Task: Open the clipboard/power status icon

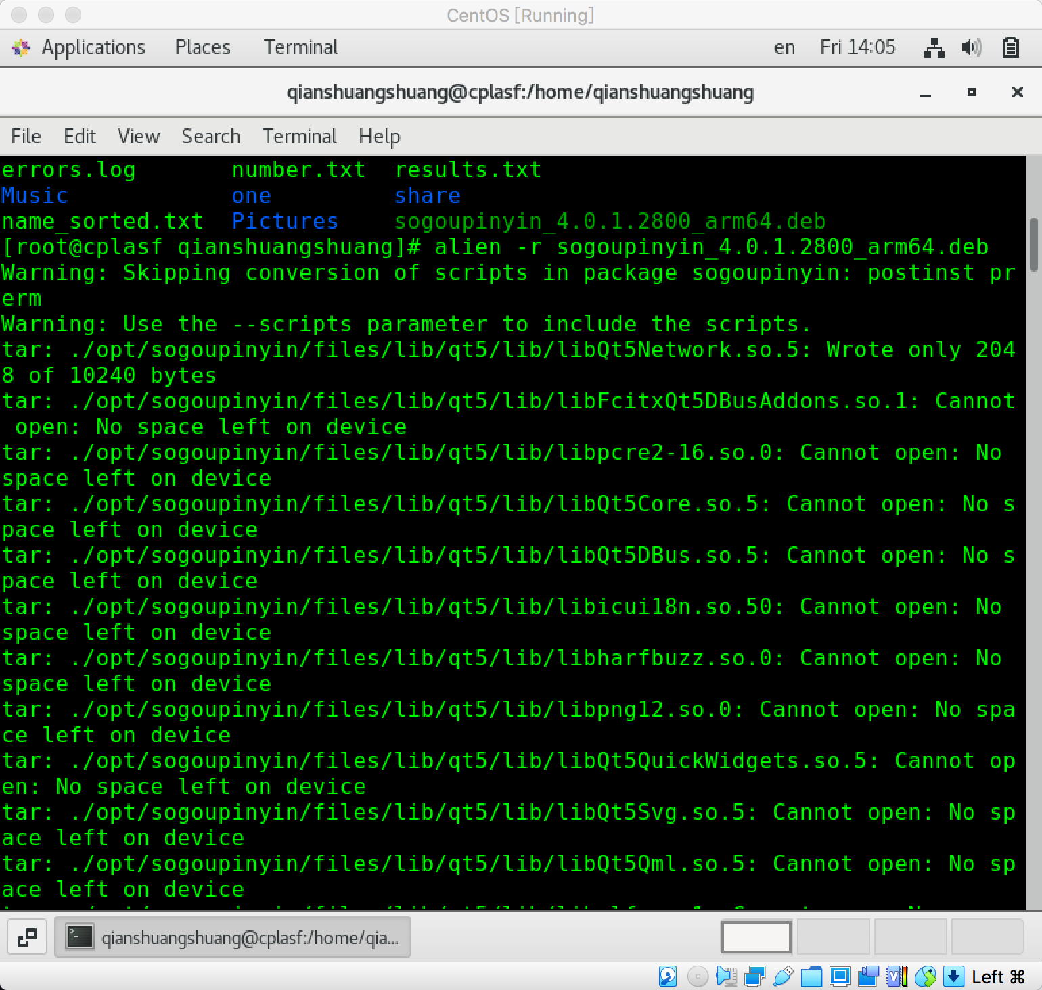Action: (1010, 47)
